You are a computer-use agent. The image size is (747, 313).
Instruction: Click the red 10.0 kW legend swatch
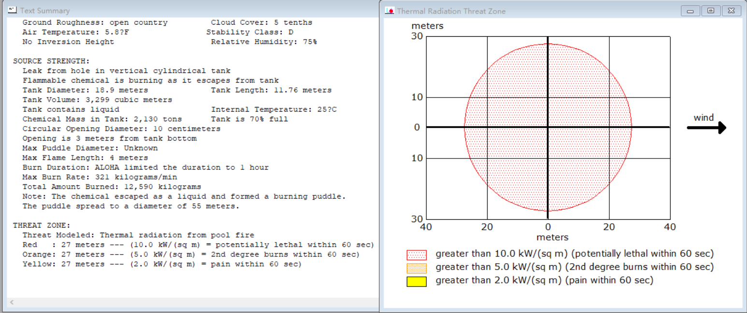click(x=417, y=255)
